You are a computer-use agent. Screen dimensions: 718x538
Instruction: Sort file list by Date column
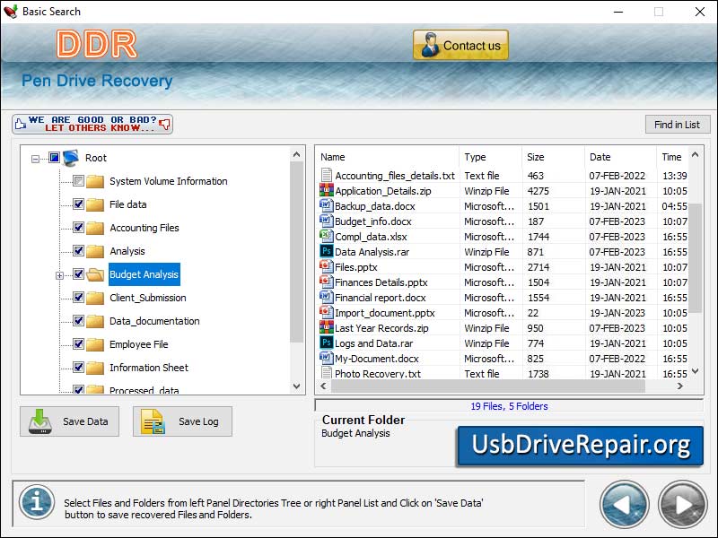(620, 157)
